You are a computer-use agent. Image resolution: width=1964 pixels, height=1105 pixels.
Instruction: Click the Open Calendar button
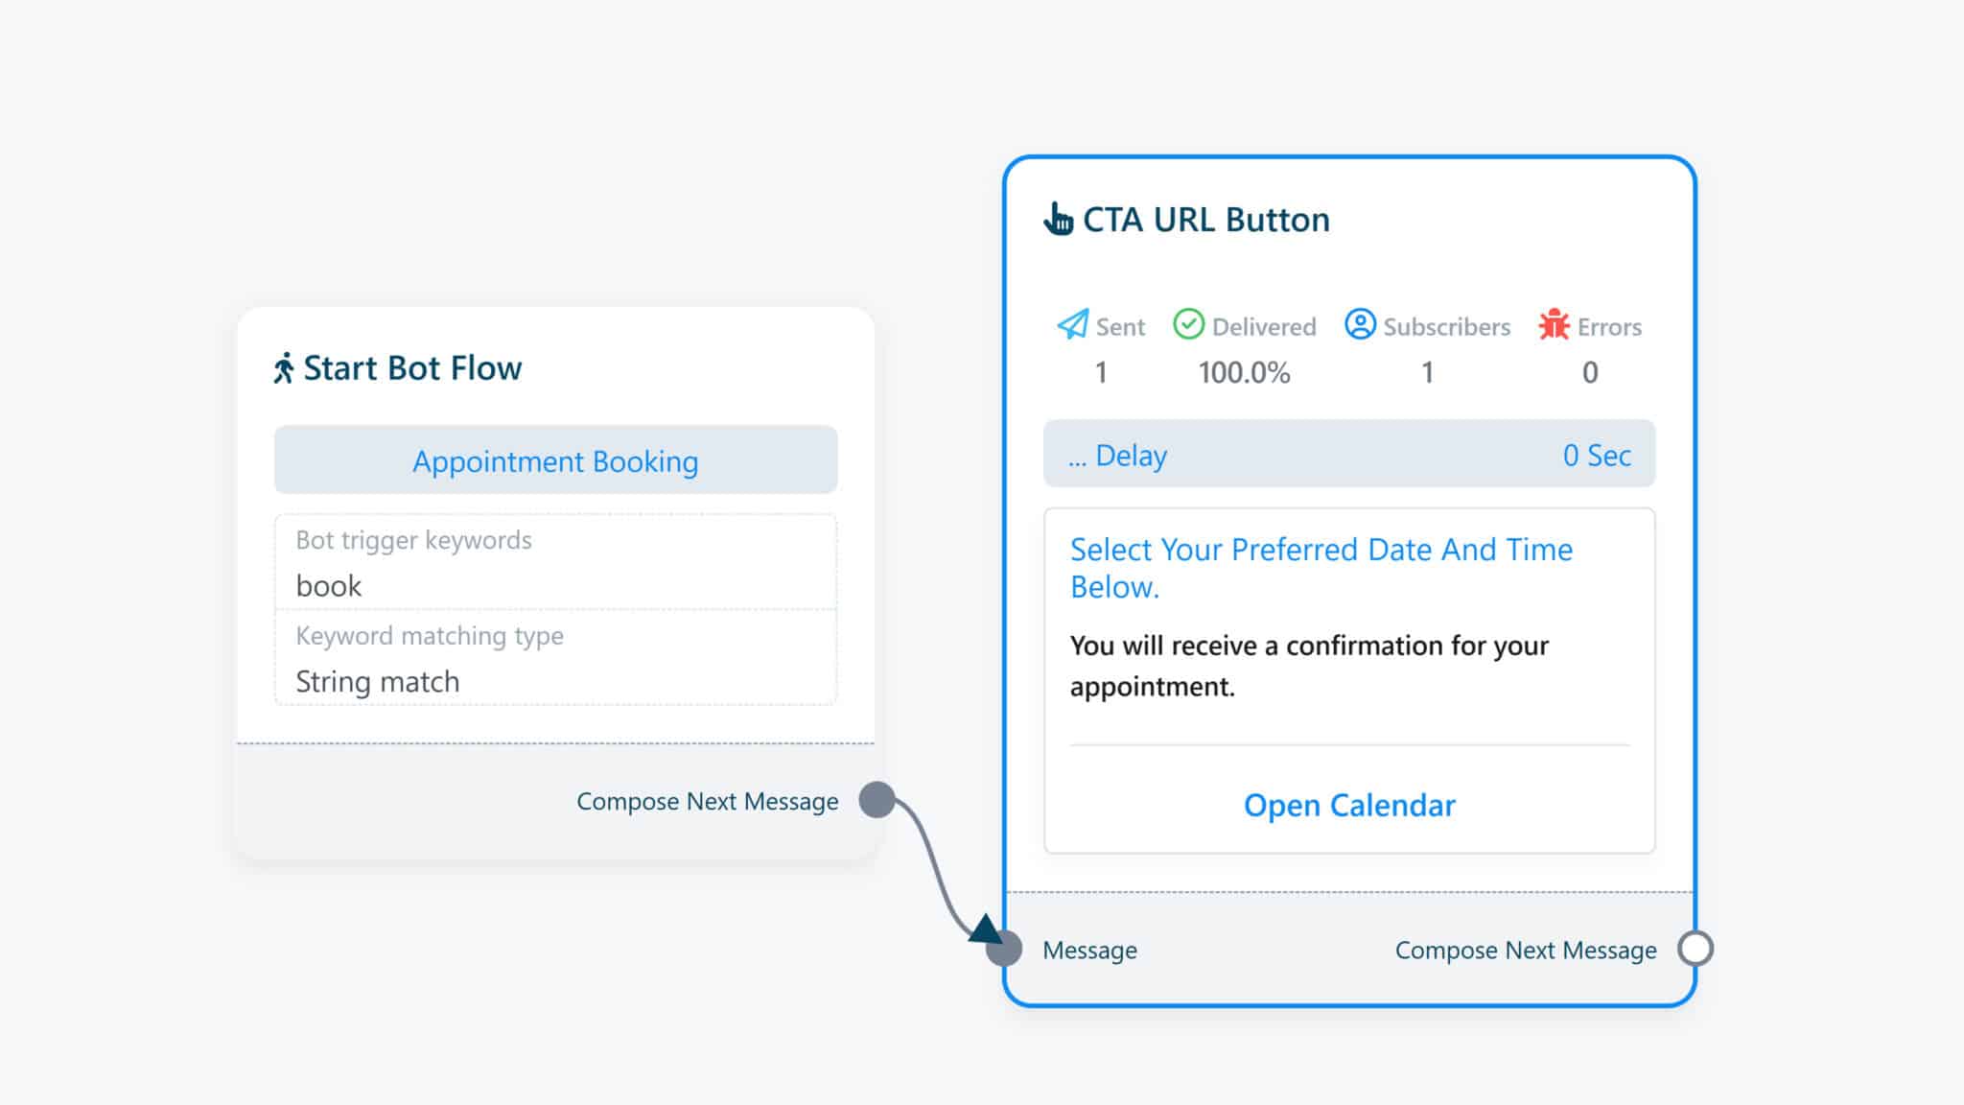pyautogui.click(x=1349, y=806)
